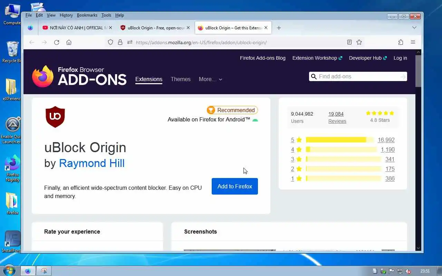Open the History menu

[66, 15]
